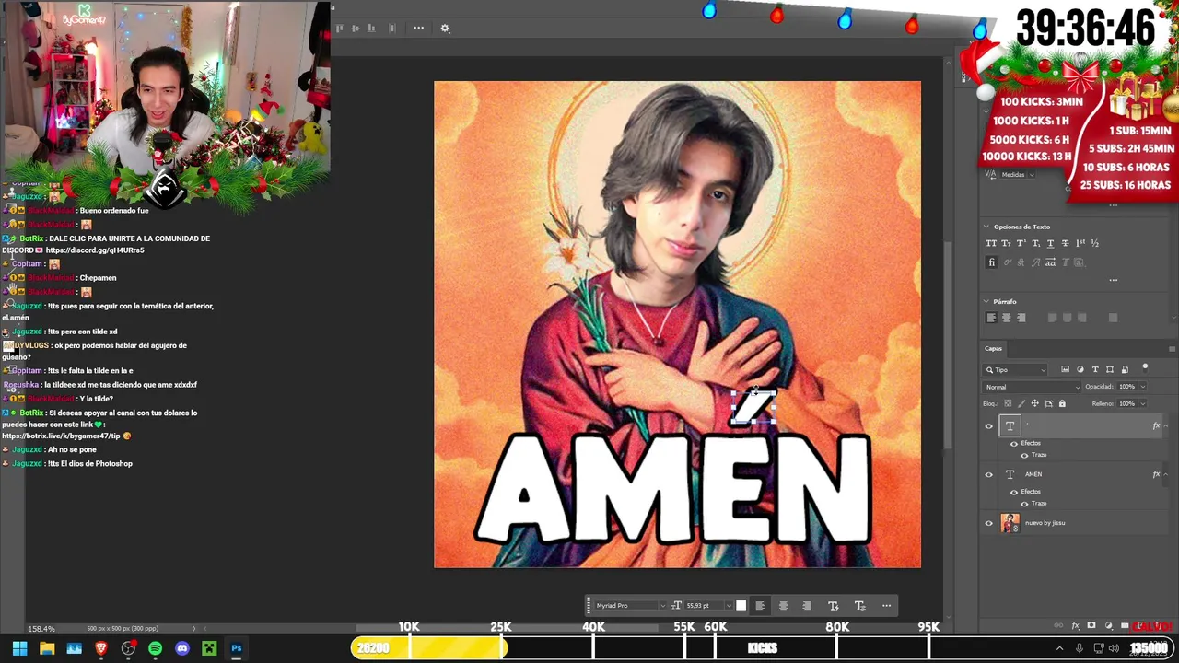Open more options in floating text taskbar
Image resolution: width=1179 pixels, height=663 pixels.
(x=887, y=605)
